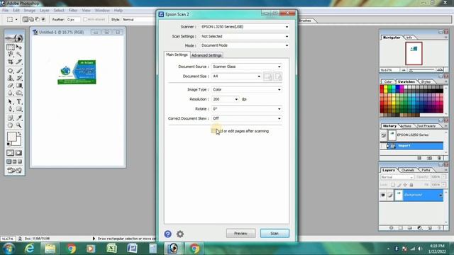This screenshot has height=255, width=454.
Task: Open the Scan Settings dropdown
Action: pos(245,36)
